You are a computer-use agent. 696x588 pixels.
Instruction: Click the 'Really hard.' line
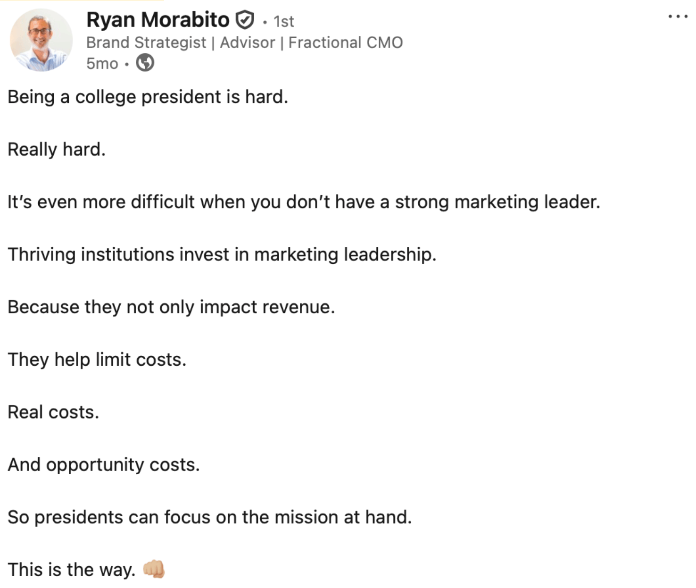[x=57, y=150]
